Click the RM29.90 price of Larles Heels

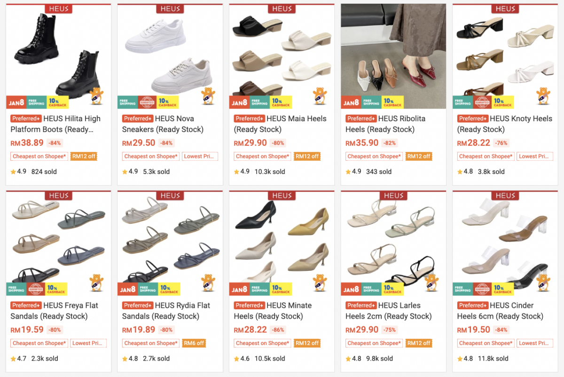click(362, 330)
